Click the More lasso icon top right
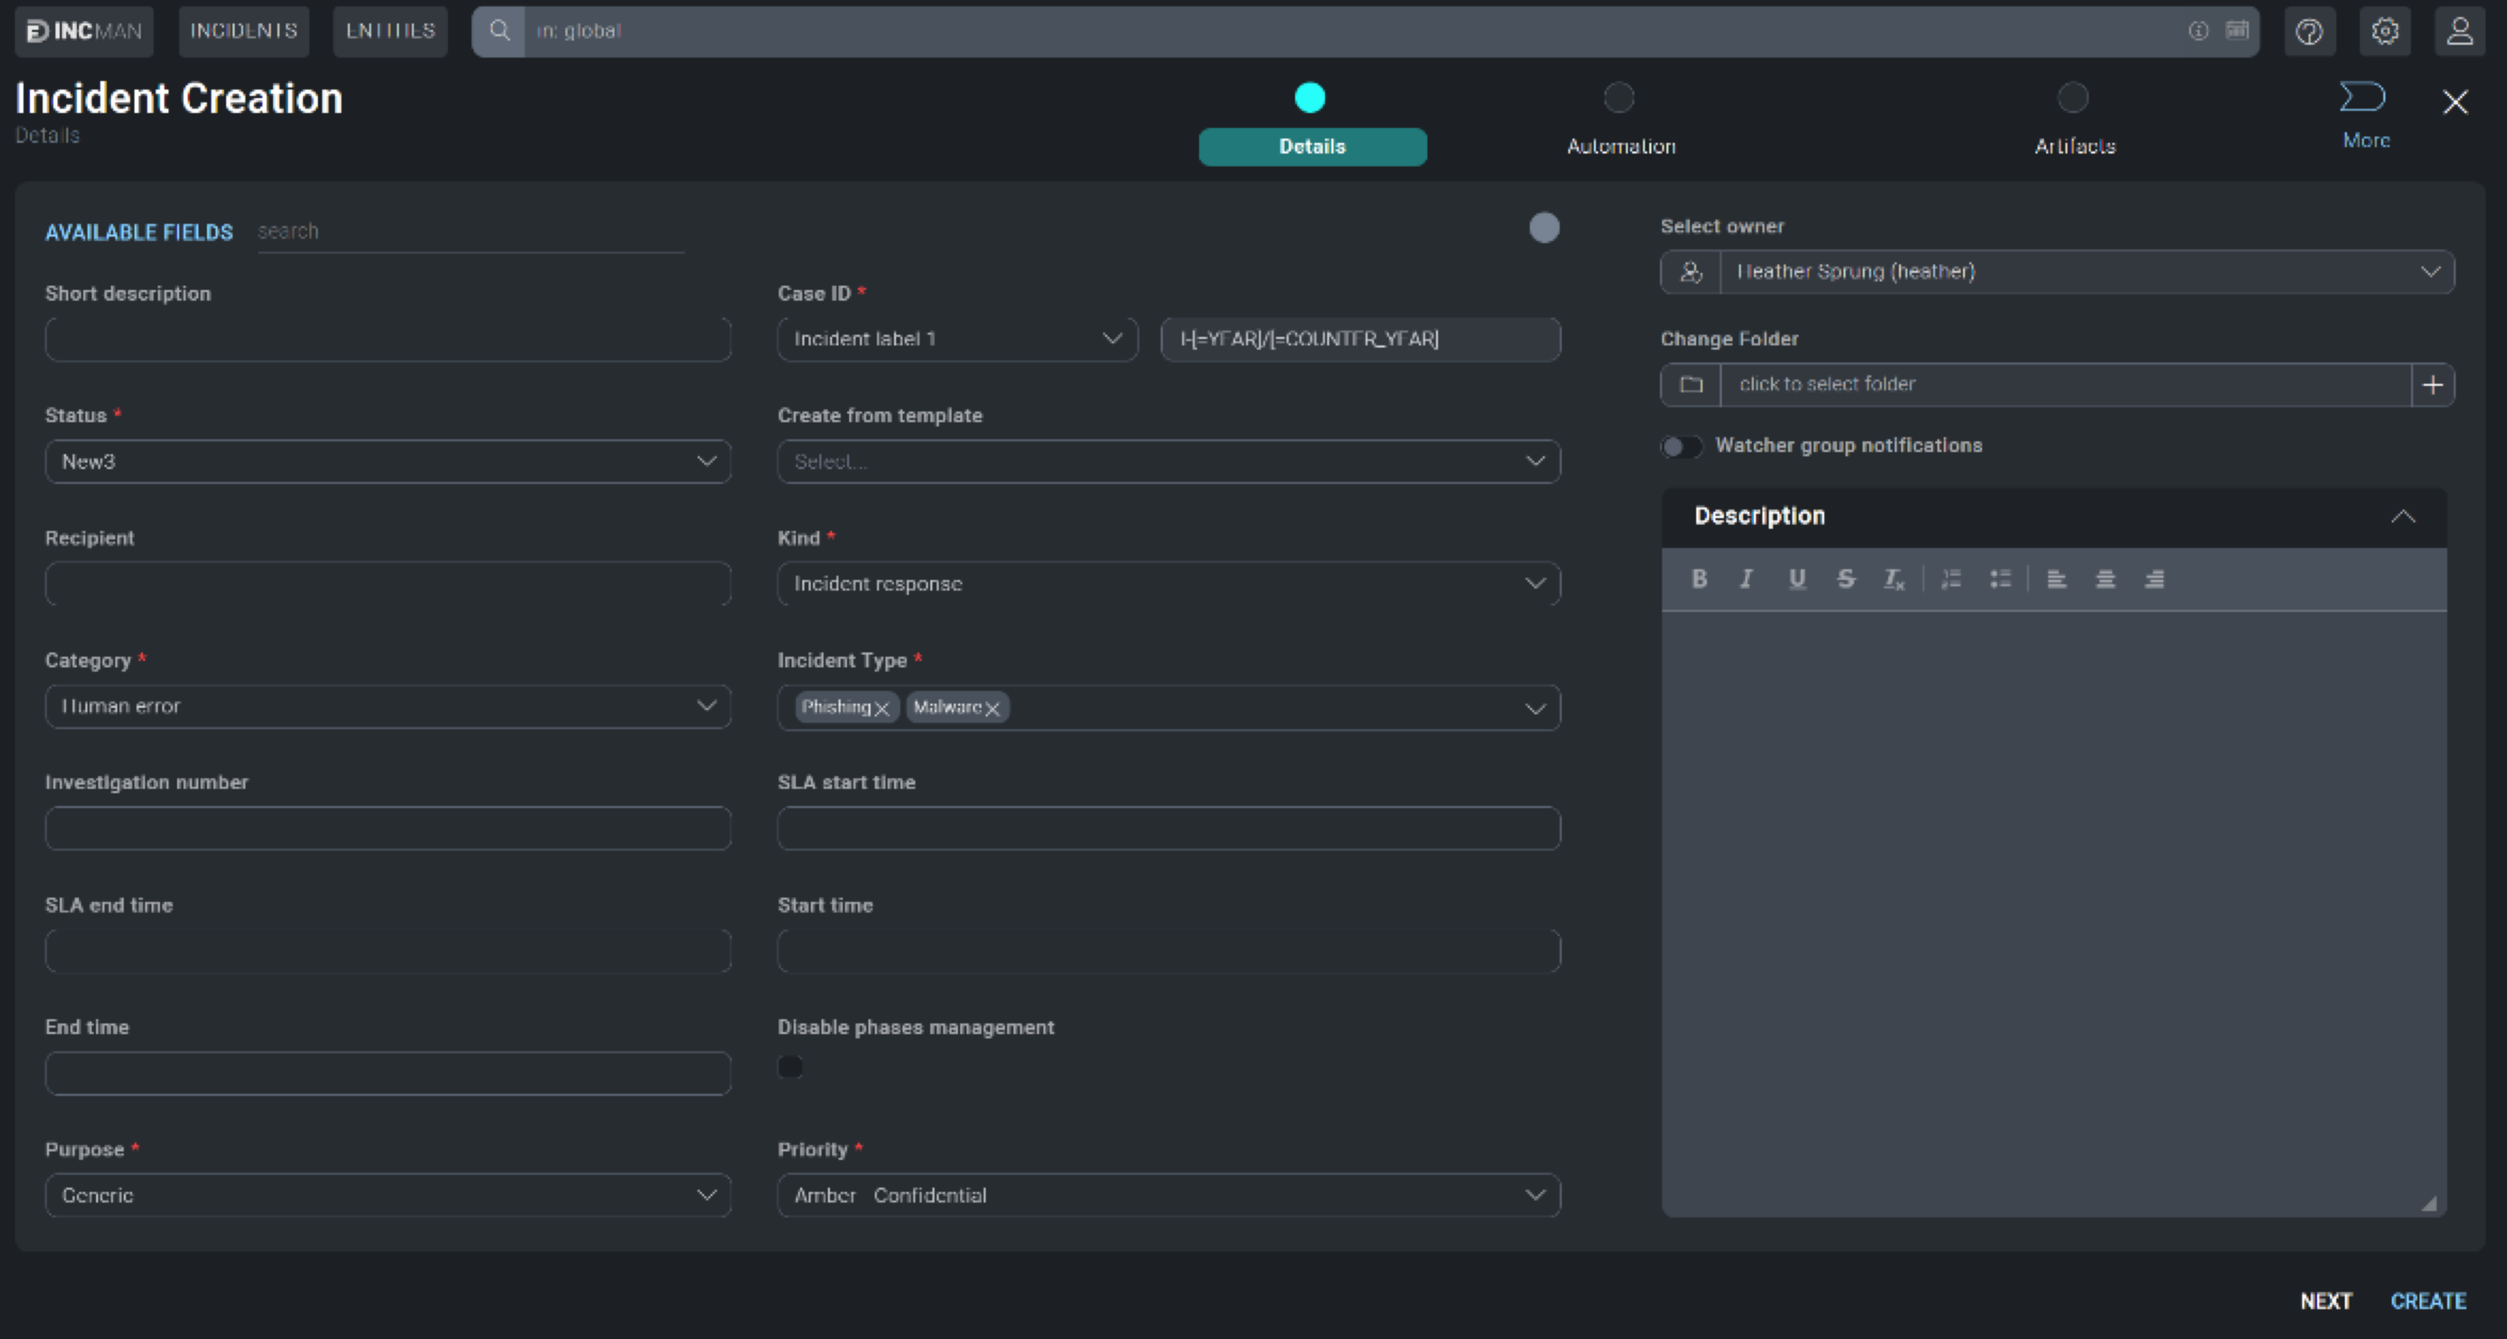This screenshot has height=1339, width=2507. pos(2364,97)
